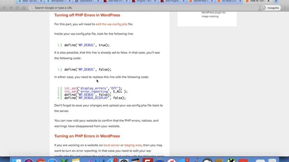Open the browser home page icon
This screenshot has width=289, height=162.
23,8
